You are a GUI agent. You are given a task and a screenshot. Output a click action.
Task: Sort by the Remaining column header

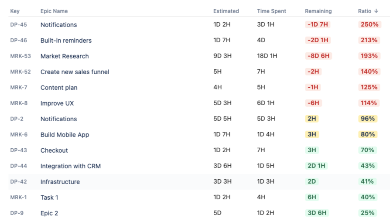click(318, 11)
